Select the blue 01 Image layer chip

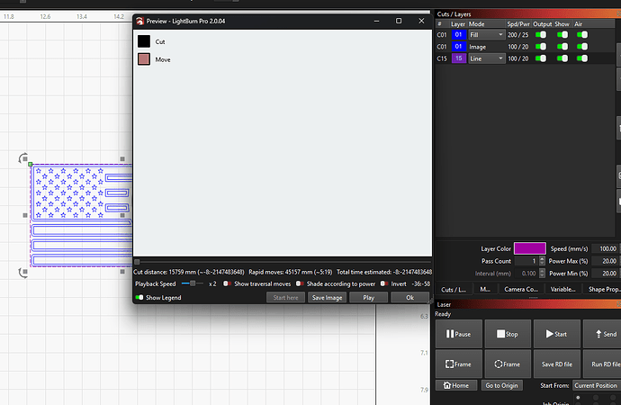pyautogui.click(x=459, y=47)
